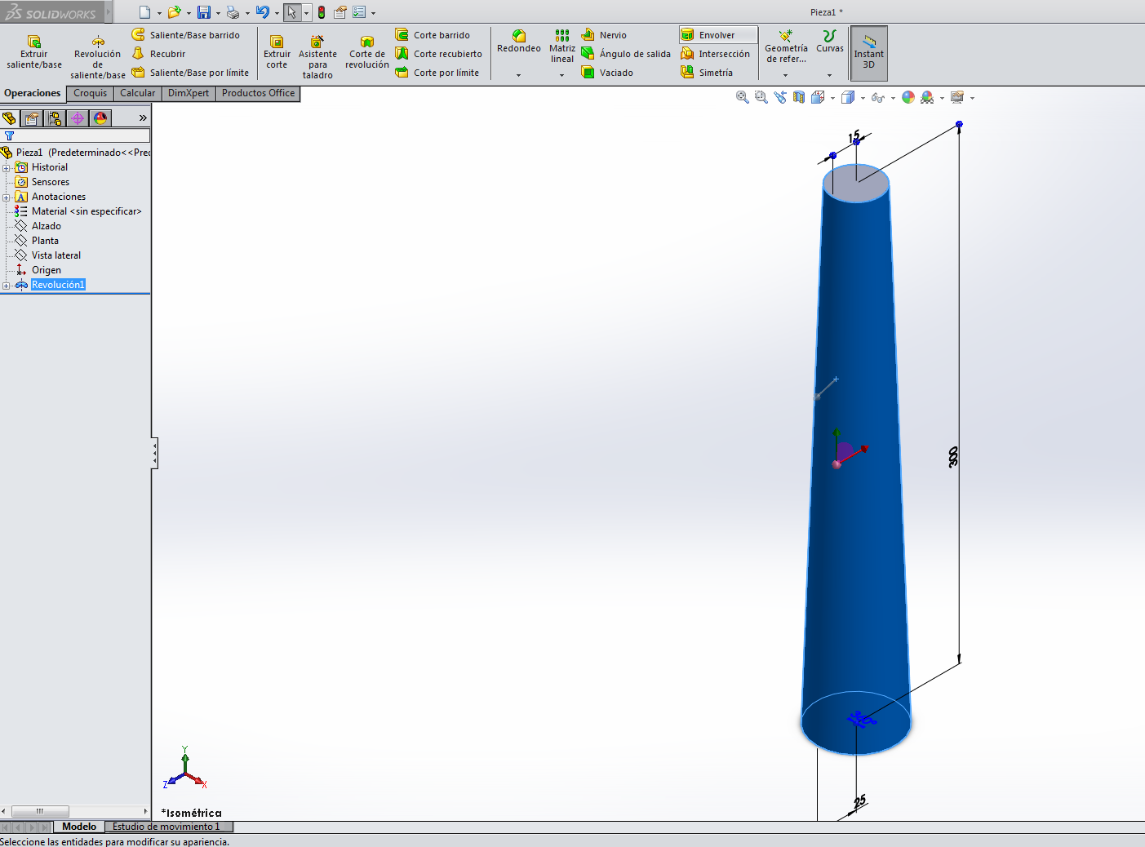
Task: Click Extruir saliente/base tool
Action: point(34,52)
